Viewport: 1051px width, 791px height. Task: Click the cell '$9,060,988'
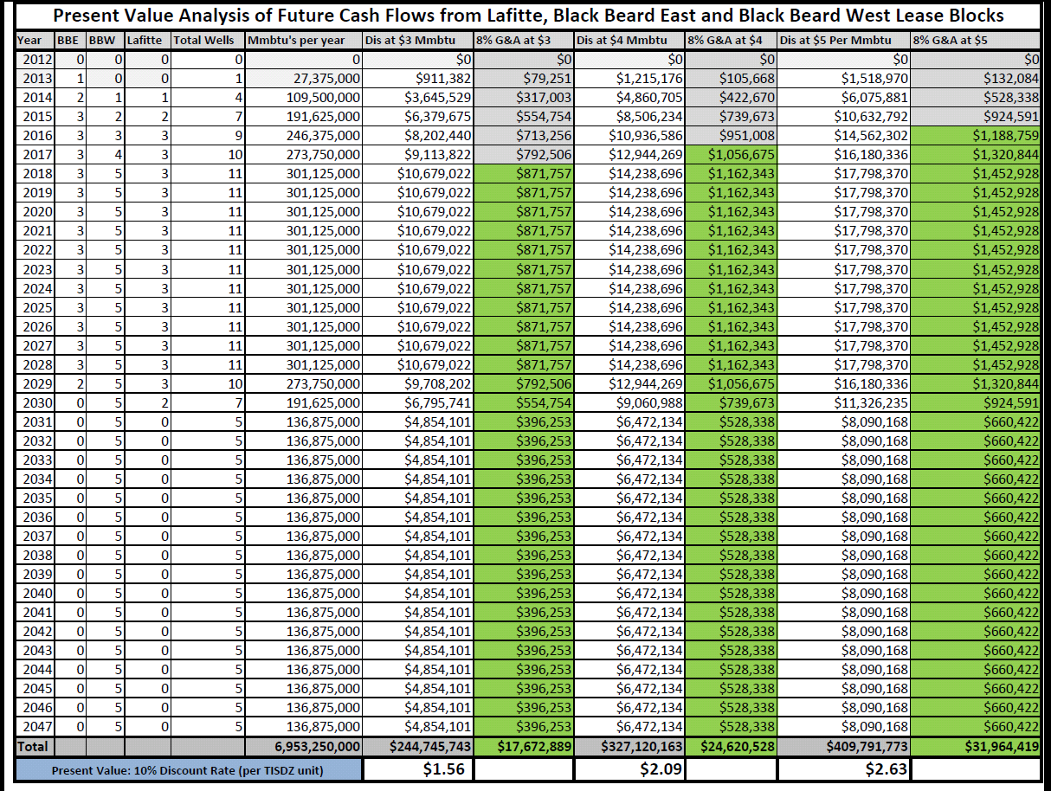[x=629, y=402]
